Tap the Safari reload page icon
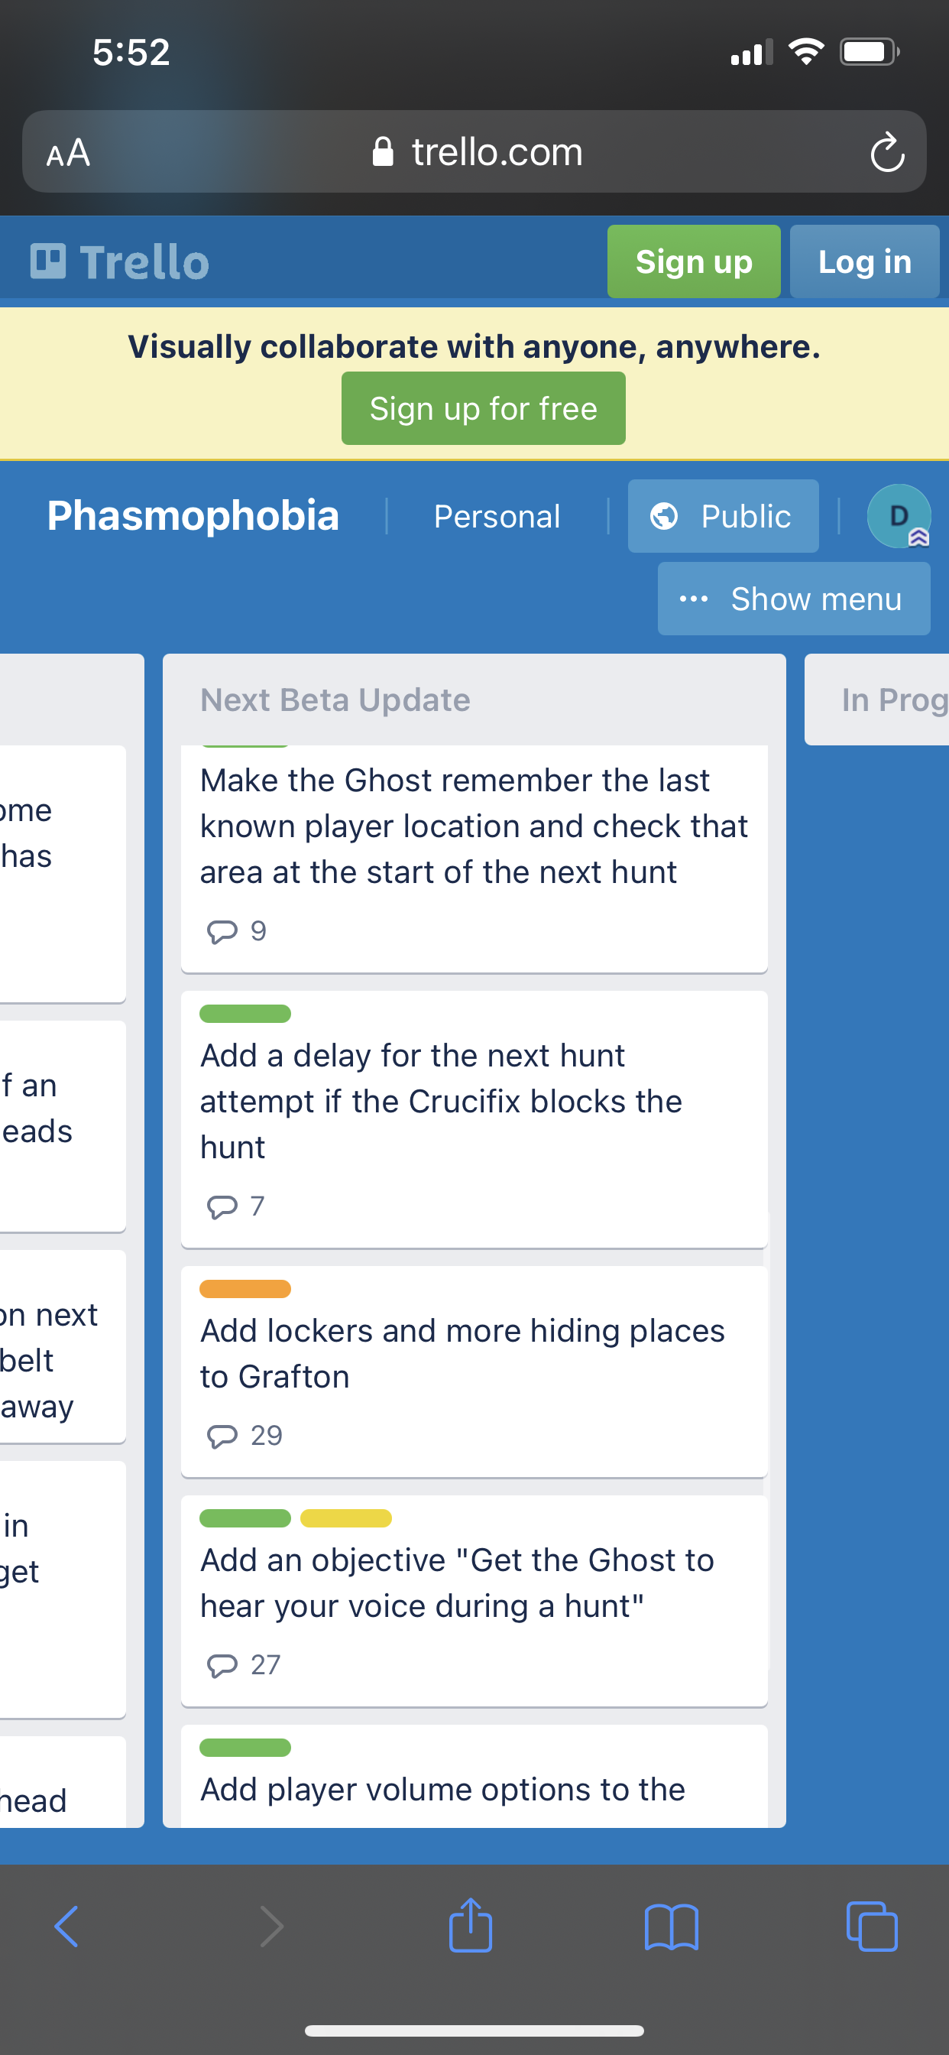 pos(886,152)
